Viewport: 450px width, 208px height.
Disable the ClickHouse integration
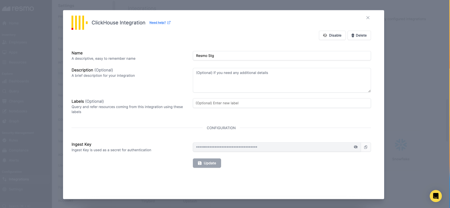click(x=332, y=35)
